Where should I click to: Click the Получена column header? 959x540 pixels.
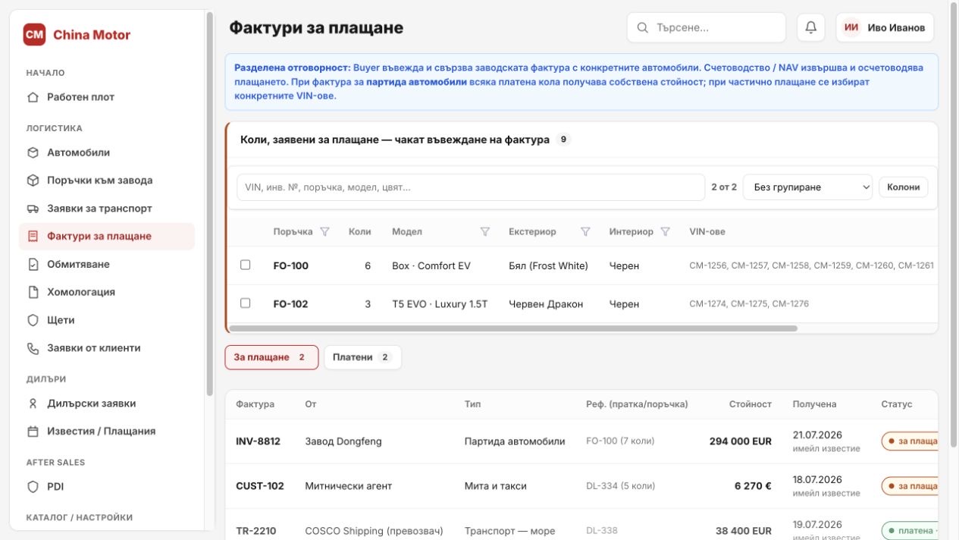click(814, 404)
